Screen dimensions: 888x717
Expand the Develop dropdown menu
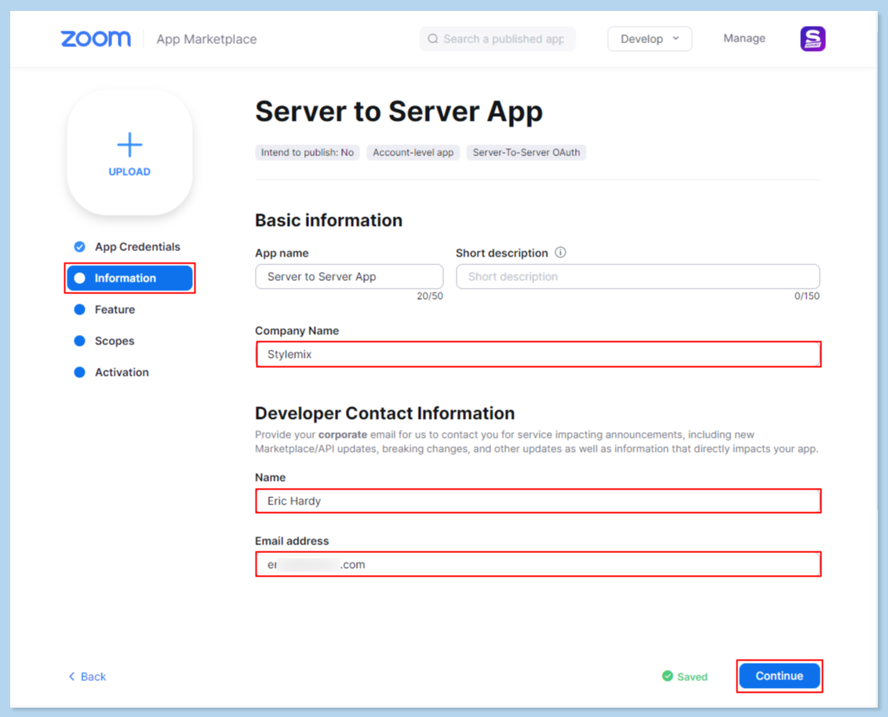[650, 39]
